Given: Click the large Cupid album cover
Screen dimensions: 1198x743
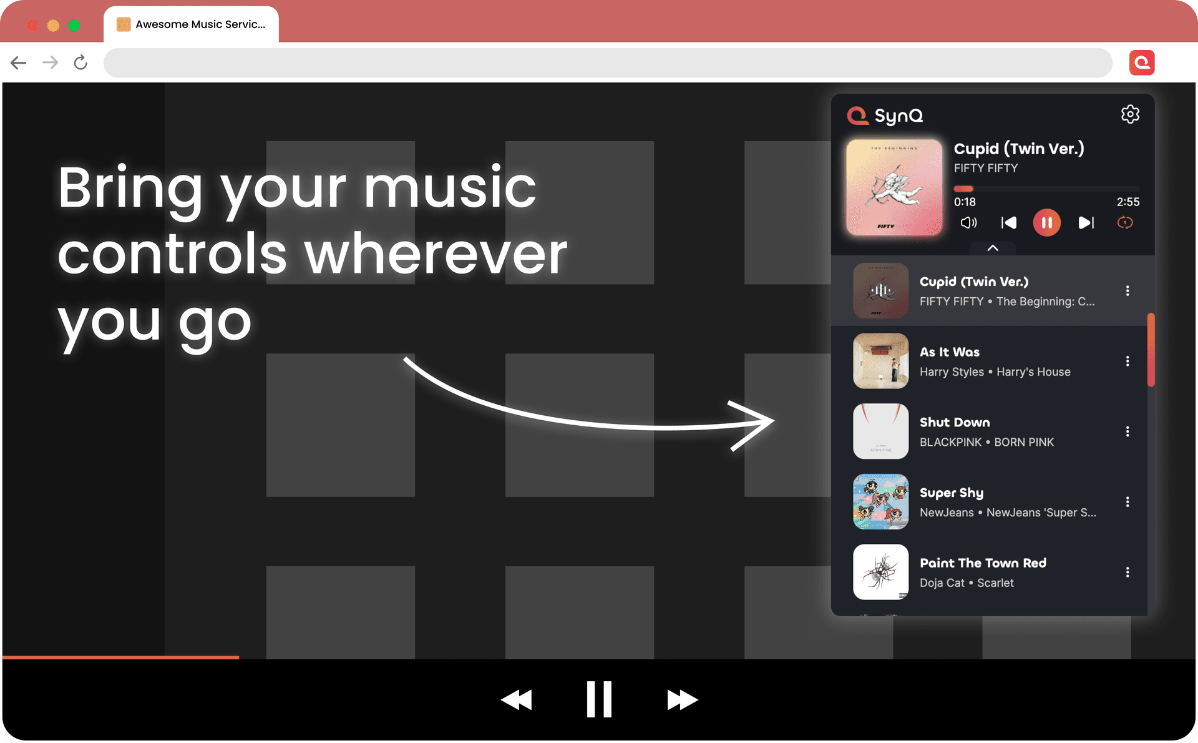Looking at the screenshot, I should click(894, 187).
